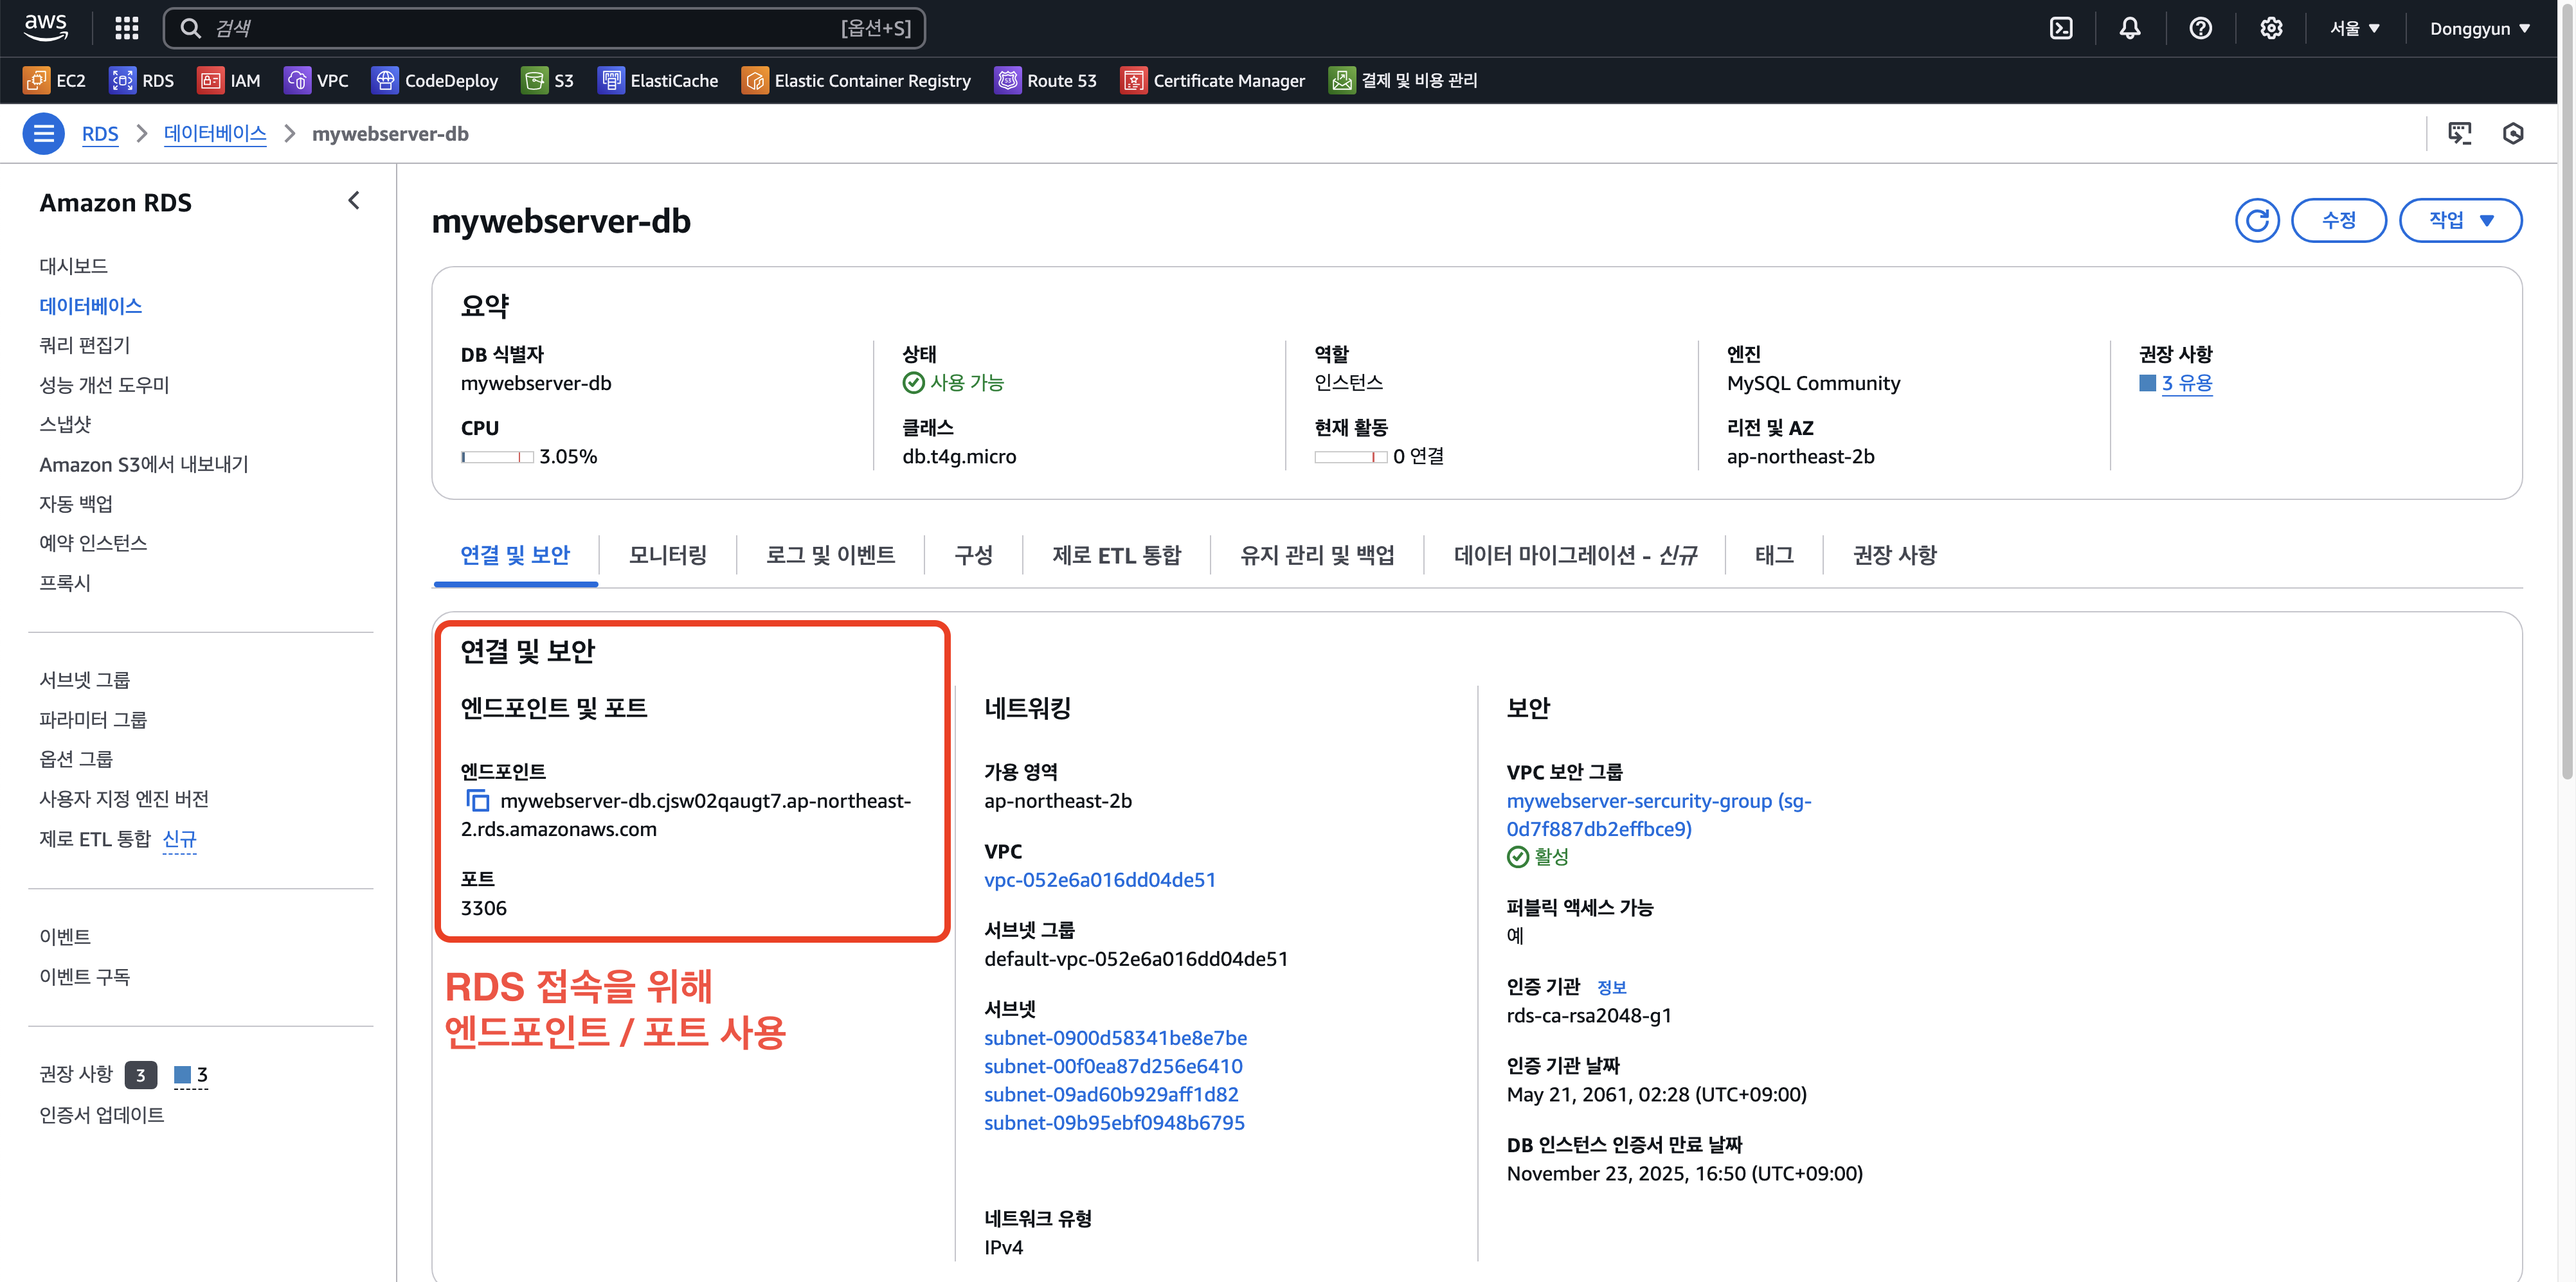Switch to the 구성 tab
The image size is (2576, 1282).
(973, 555)
